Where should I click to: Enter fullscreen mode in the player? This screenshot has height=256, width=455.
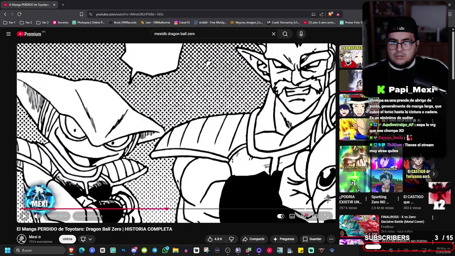tap(326, 216)
